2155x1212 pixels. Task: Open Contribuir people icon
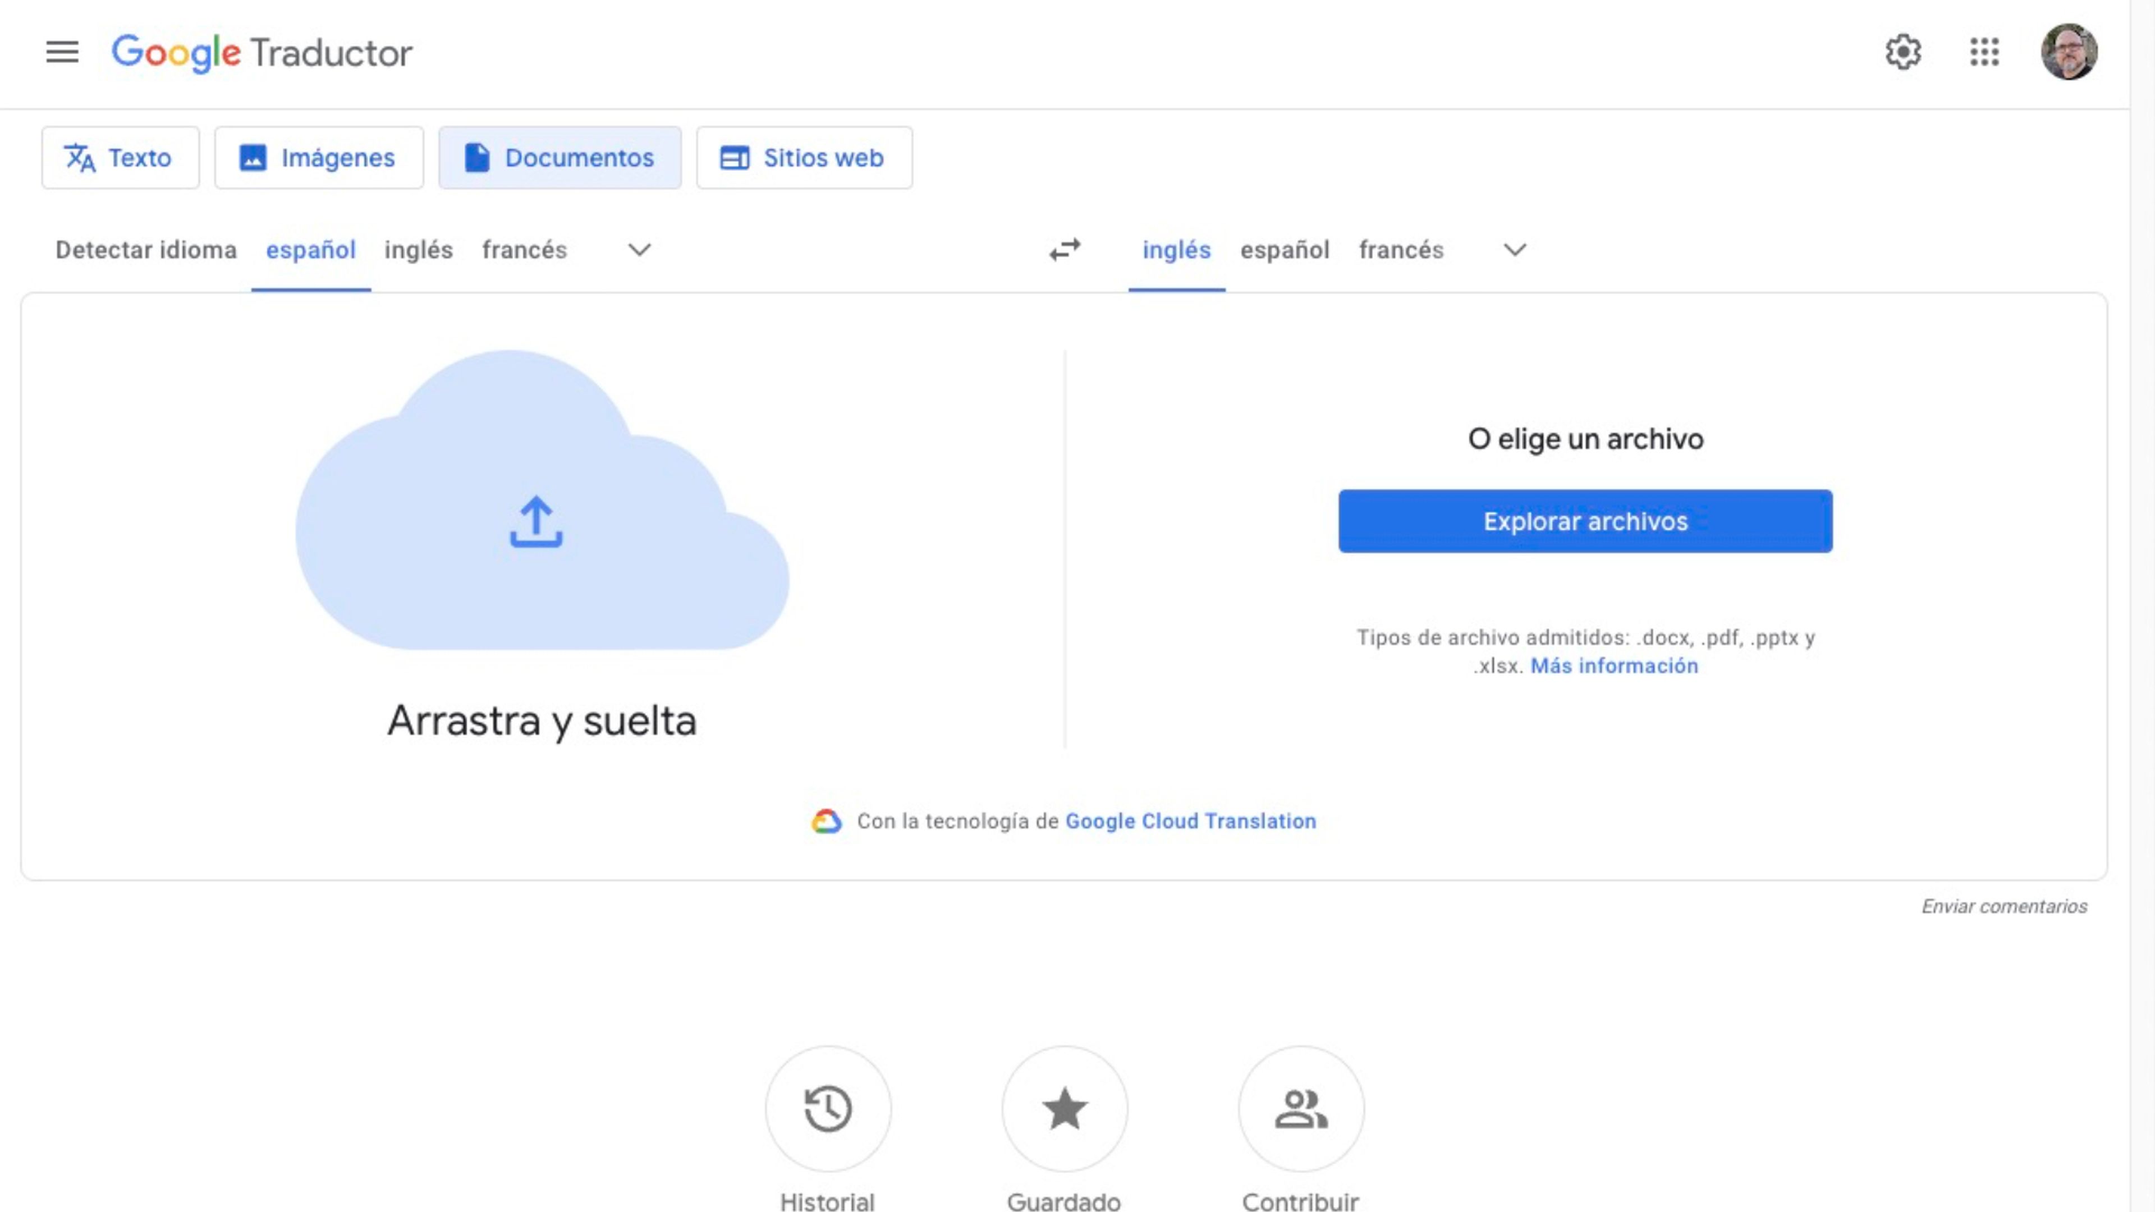click(1302, 1108)
